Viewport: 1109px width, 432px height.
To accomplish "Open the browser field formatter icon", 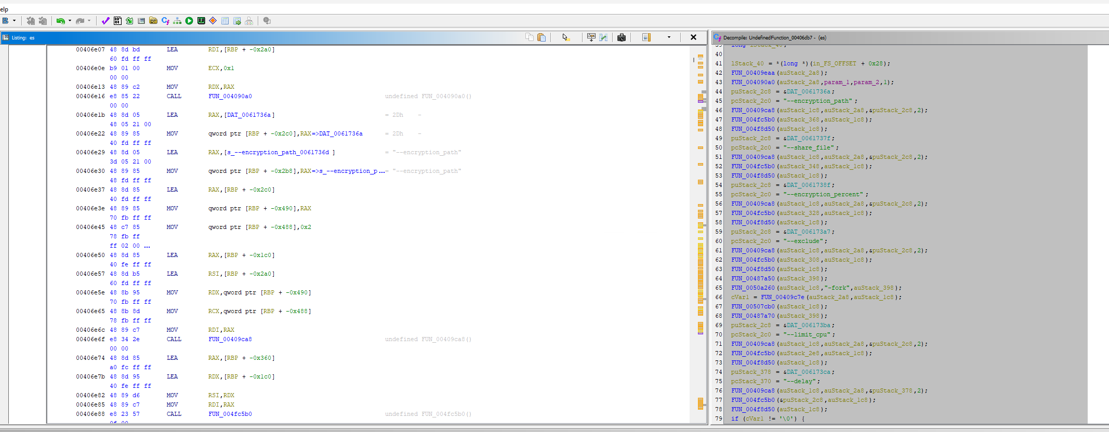I will click(x=591, y=37).
